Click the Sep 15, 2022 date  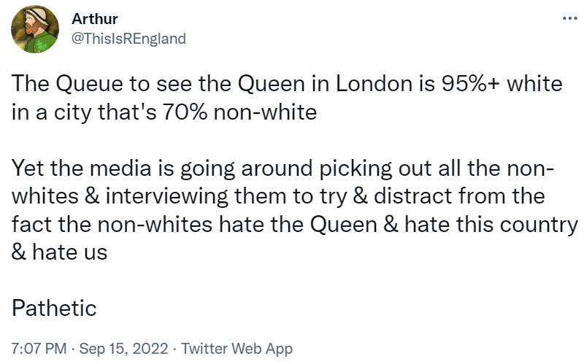[x=125, y=348]
